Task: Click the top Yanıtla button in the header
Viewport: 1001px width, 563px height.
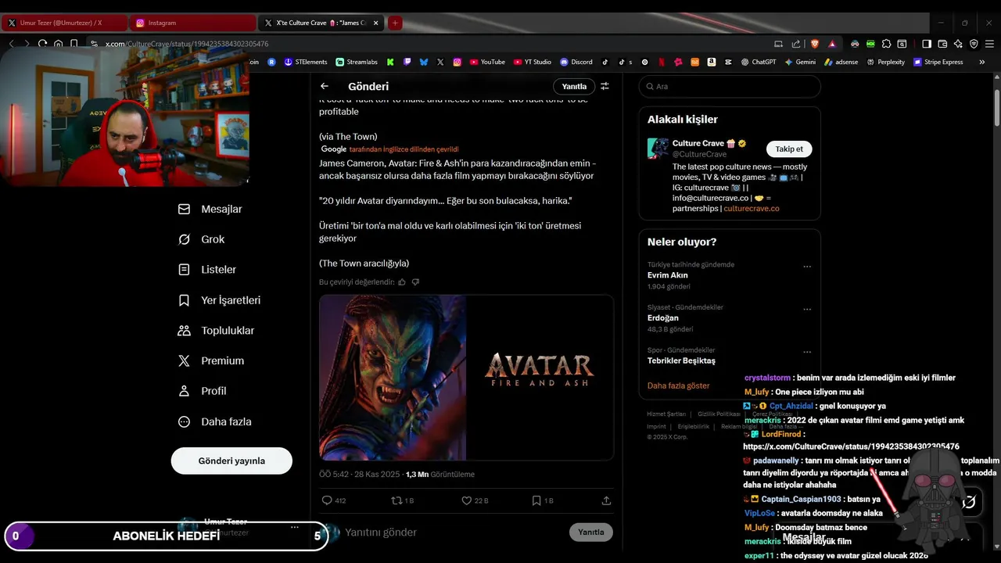Action: (x=574, y=86)
